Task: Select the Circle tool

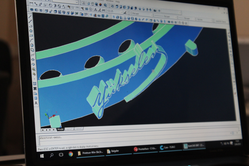Action: 32,45
